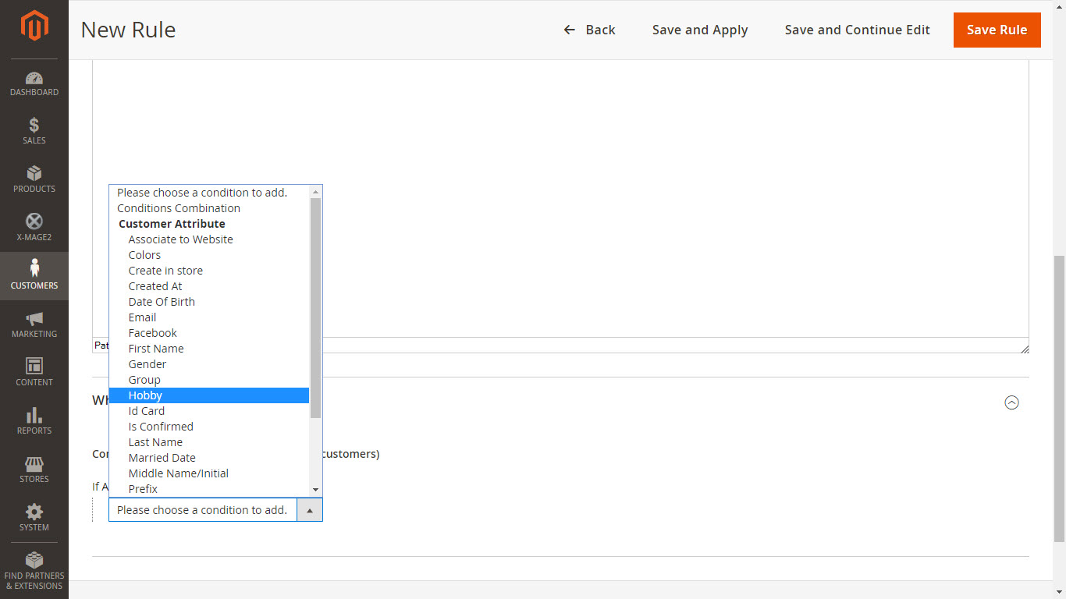This screenshot has height=599, width=1066.
Task: Click Save and Continue Edit
Action: tap(857, 30)
